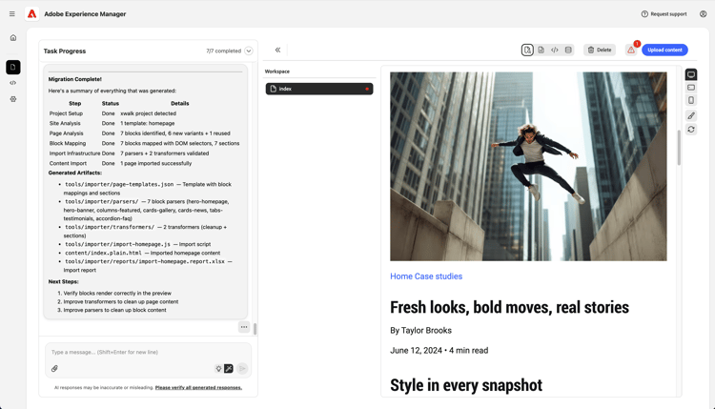Image resolution: width=715 pixels, height=409 pixels.
Task: Attach a file with the paperclip icon
Action: pyautogui.click(x=54, y=368)
